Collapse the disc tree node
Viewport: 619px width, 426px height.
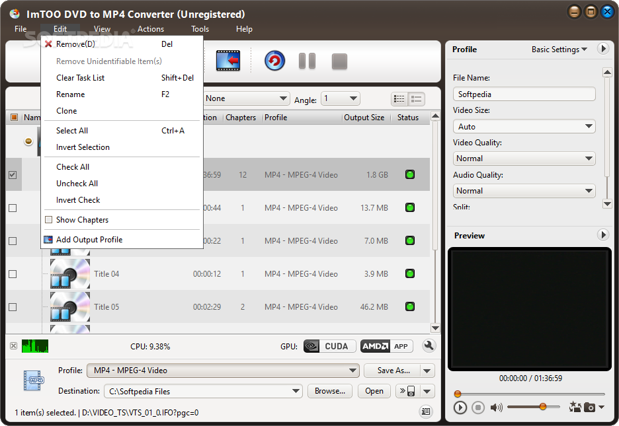(x=28, y=141)
